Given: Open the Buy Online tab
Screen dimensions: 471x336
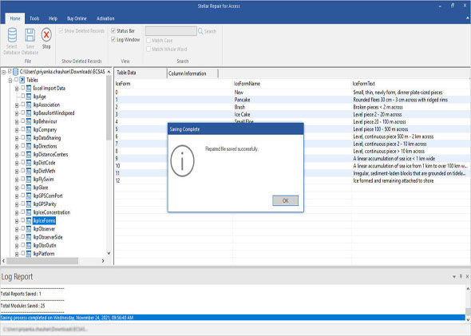Looking at the screenshot, I should coord(77,18).
